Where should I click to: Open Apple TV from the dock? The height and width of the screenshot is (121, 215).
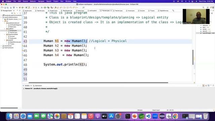click(104, 116)
